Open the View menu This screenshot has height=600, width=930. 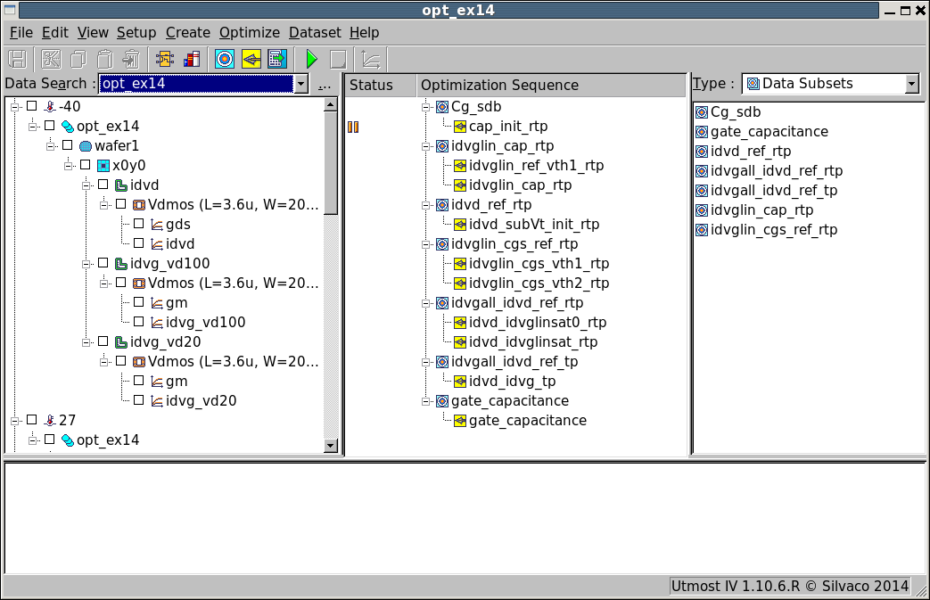coord(93,33)
